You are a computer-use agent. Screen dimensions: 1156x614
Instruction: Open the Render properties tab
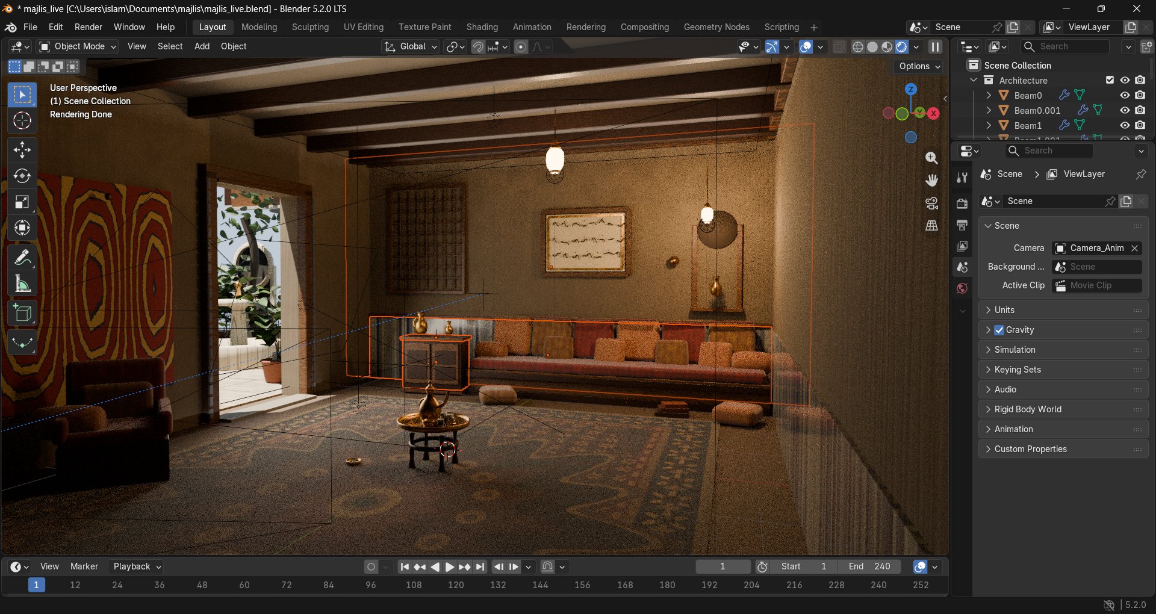(x=962, y=203)
